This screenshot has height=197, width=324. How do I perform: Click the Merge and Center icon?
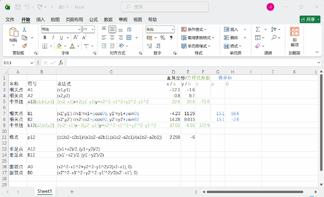click(x=129, y=37)
